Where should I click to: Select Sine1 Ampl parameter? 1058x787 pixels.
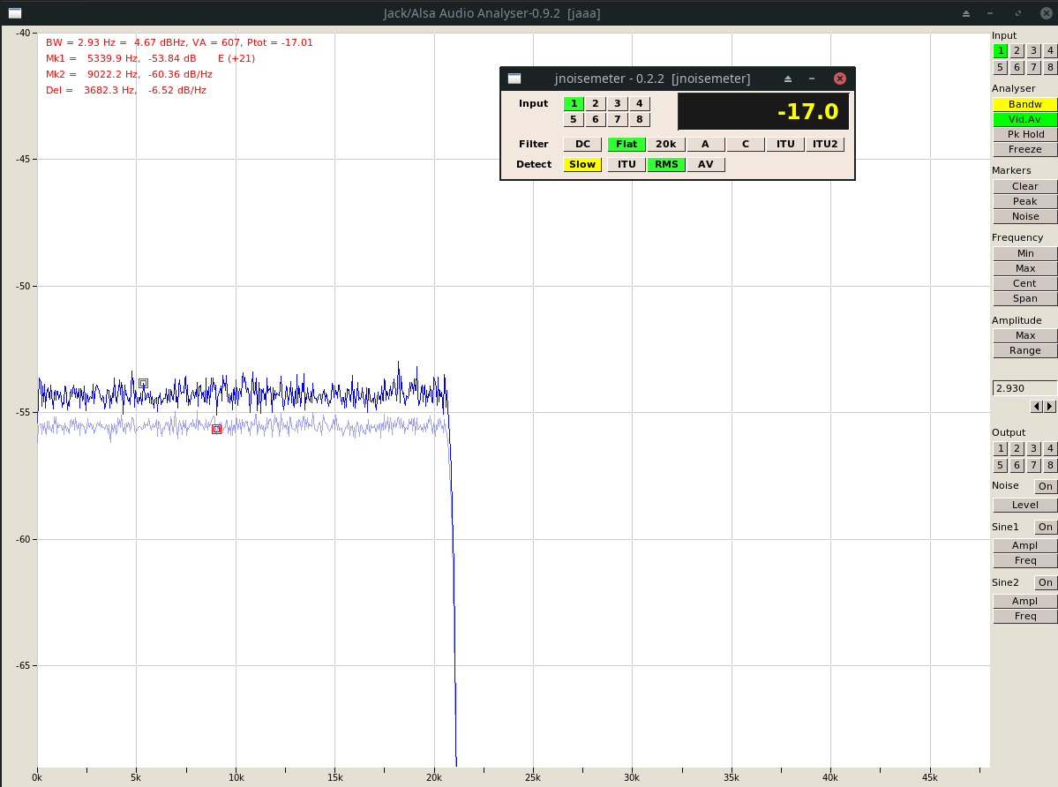1025,545
